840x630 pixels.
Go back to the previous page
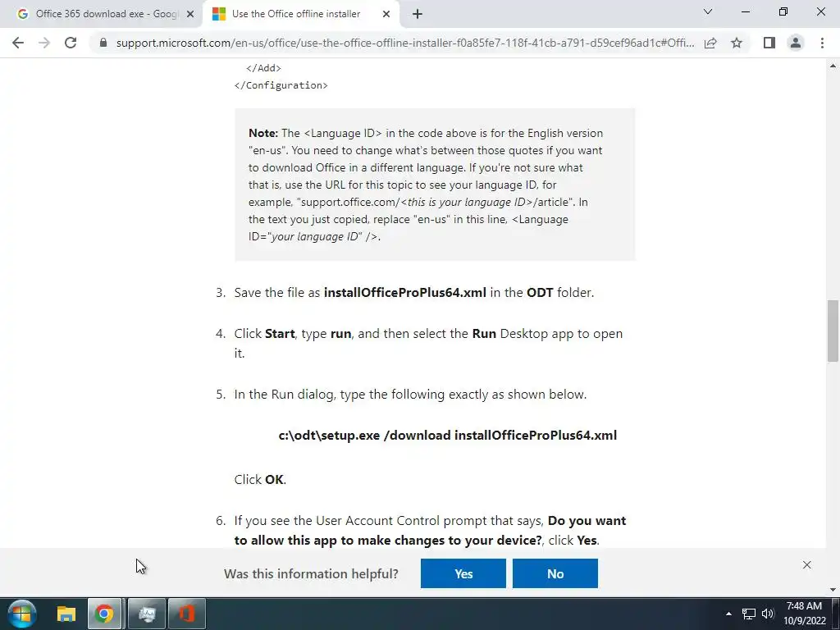tap(18, 43)
